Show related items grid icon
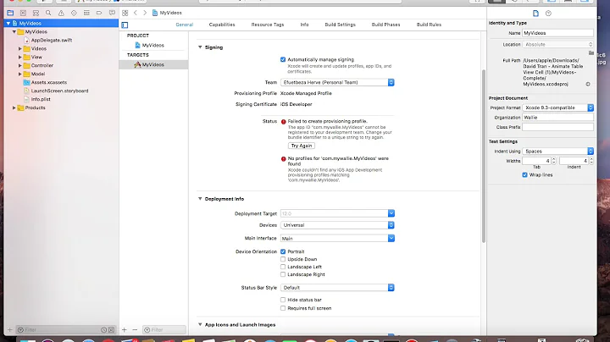The width and height of the screenshot is (610, 342). point(125,13)
